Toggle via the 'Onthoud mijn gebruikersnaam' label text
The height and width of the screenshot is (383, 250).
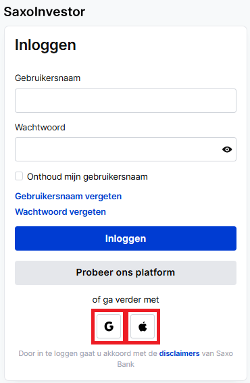(x=87, y=176)
